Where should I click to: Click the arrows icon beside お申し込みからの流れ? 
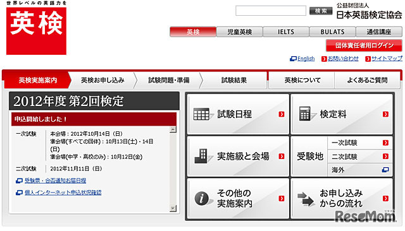(306, 199)
